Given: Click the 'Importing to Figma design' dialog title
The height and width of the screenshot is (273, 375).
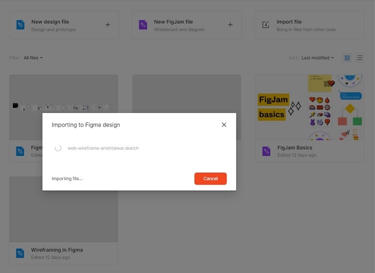Looking at the screenshot, I should pos(86,125).
